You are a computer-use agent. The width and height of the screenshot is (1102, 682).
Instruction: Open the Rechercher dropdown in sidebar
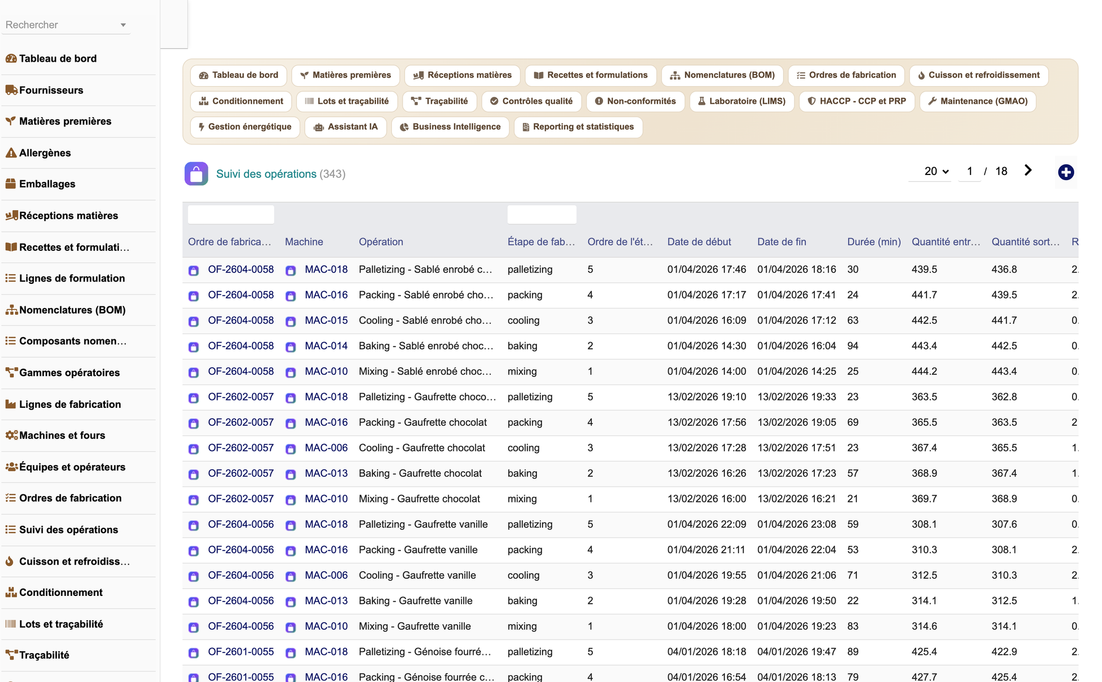coord(66,25)
